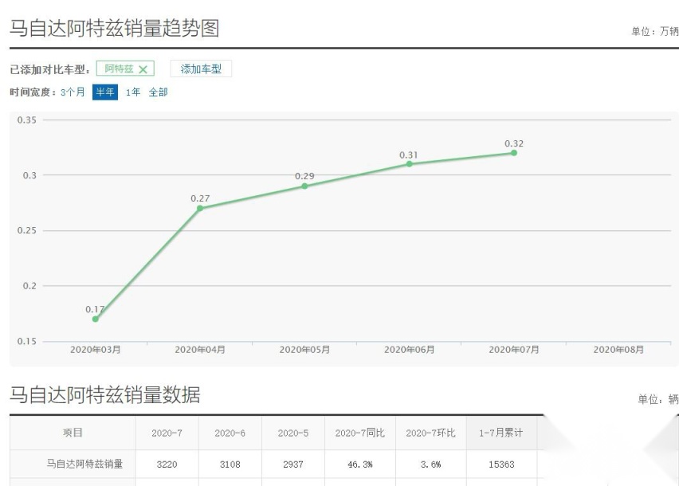Click the 0.17 data point for March 2020

tap(96, 319)
